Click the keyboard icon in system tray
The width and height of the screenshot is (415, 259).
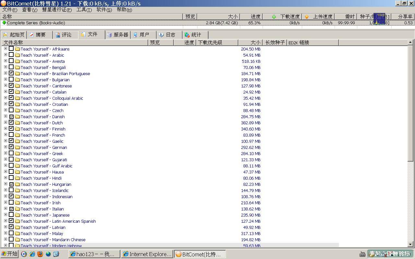point(362,254)
